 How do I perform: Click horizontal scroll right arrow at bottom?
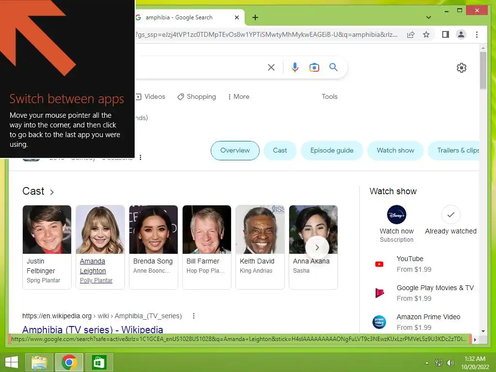(475, 340)
